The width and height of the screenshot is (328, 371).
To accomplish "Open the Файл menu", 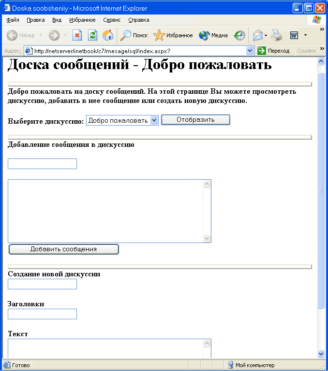I will [x=13, y=20].
